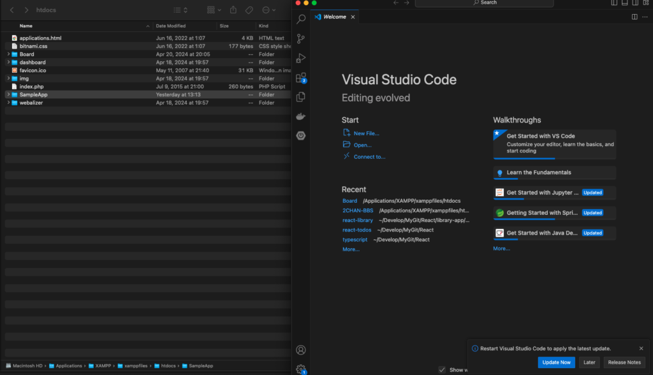Click VS Code command center Search field

tap(484, 3)
